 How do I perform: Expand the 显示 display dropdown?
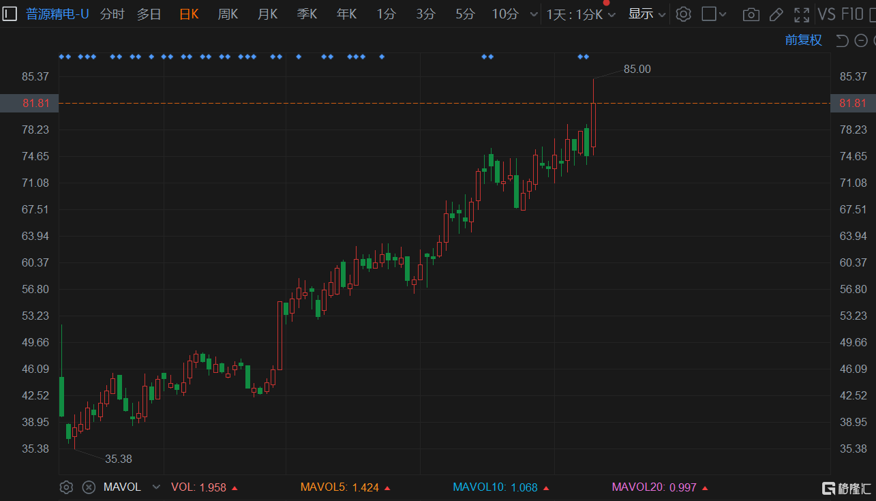tap(646, 14)
